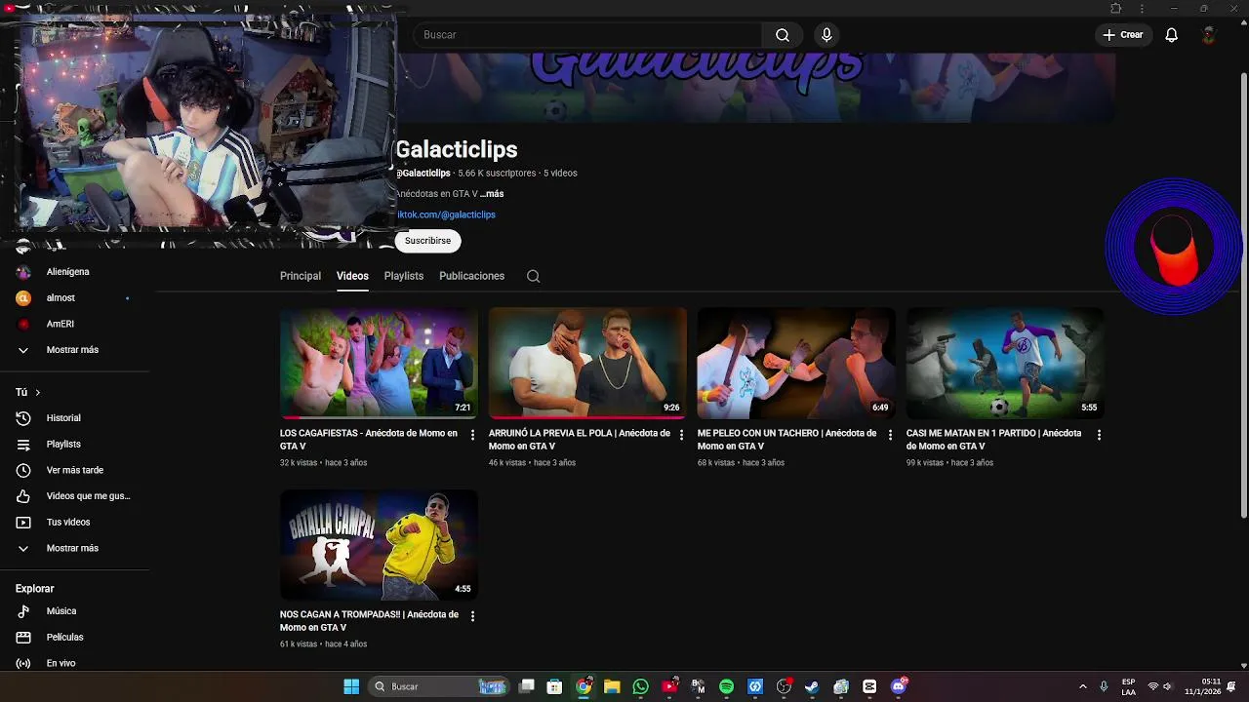The width and height of the screenshot is (1249, 702).
Task: Select the Videos tab
Action: pos(352,276)
